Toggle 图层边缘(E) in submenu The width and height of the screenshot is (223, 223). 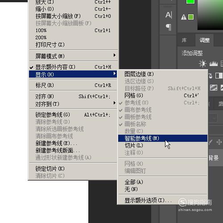tap(163, 74)
